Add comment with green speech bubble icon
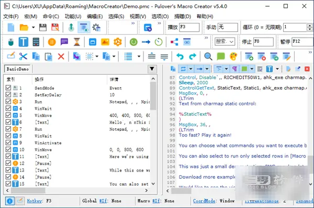The height and width of the screenshot is (208, 314). [x=221, y=56]
